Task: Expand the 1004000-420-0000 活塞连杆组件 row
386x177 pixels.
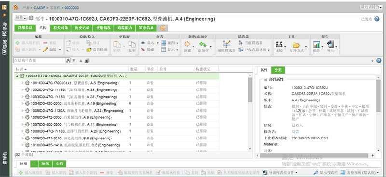Action: [x=22, y=103]
